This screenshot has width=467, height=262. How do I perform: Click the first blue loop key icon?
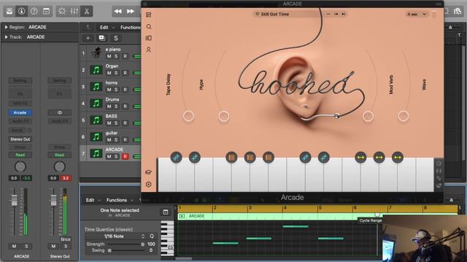[x=176, y=157]
